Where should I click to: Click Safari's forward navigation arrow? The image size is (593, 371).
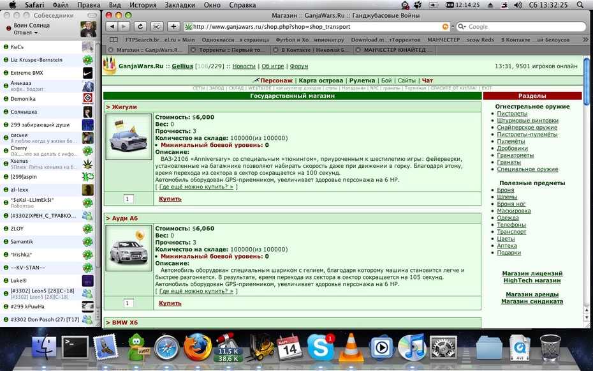pos(124,27)
